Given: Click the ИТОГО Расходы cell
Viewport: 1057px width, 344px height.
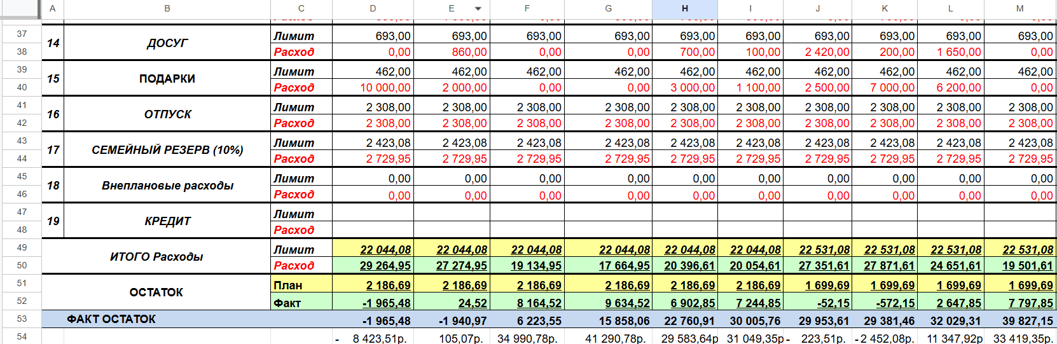Looking at the screenshot, I should coord(156,257).
